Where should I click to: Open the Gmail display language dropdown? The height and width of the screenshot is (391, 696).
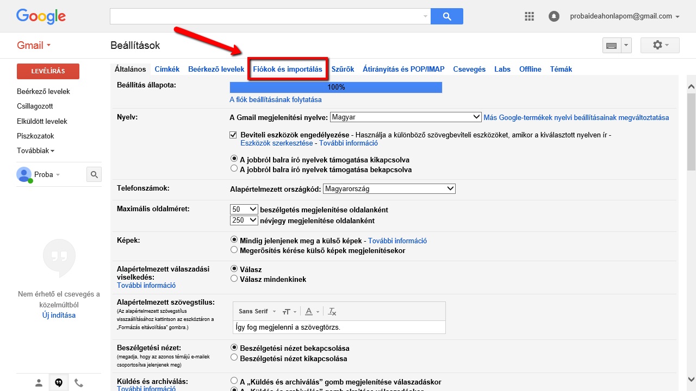click(x=406, y=117)
